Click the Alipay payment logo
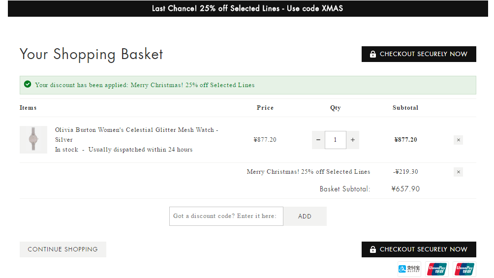 click(409, 269)
